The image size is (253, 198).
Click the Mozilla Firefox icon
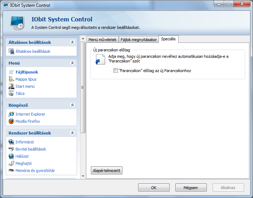click(x=11, y=121)
